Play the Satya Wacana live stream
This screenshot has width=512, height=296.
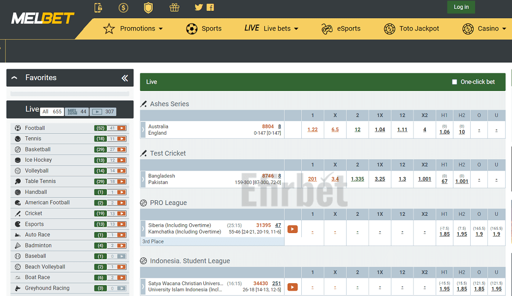pyautogui.click(x=292, y=287)
